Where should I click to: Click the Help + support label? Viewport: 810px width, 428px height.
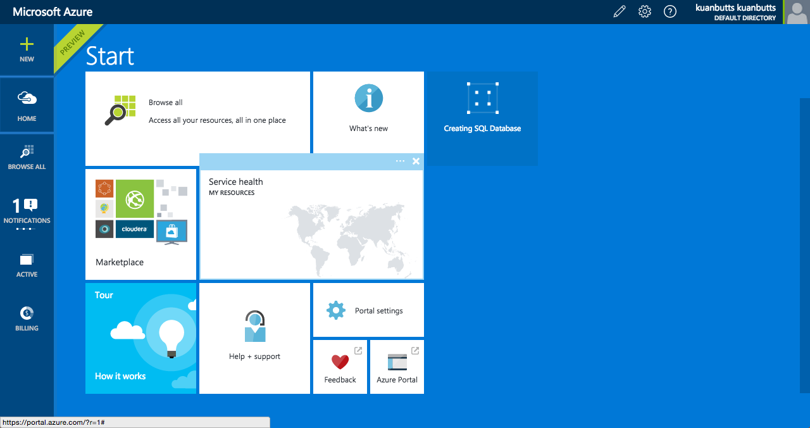point(254,356)
